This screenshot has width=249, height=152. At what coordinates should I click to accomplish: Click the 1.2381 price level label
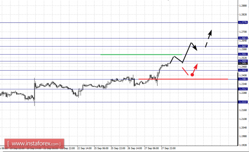click(243, 79)
